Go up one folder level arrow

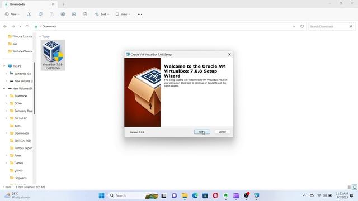tap(27, 26)
